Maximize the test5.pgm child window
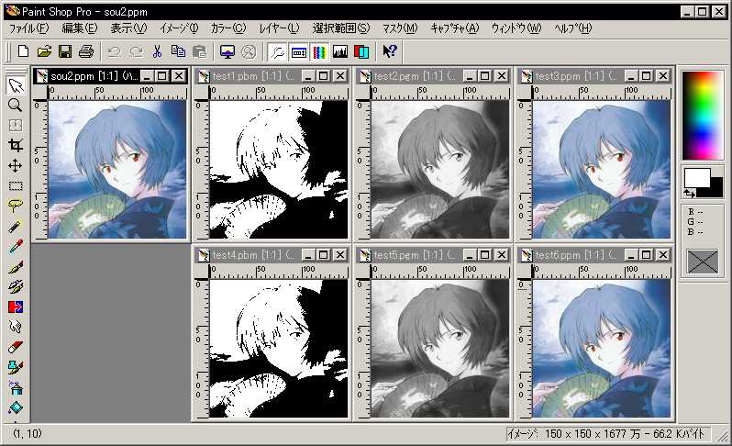 point(485,255)
